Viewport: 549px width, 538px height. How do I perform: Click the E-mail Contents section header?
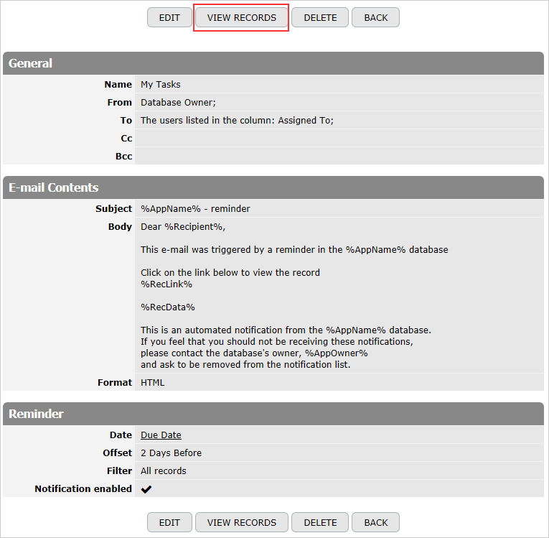(273, 187)
